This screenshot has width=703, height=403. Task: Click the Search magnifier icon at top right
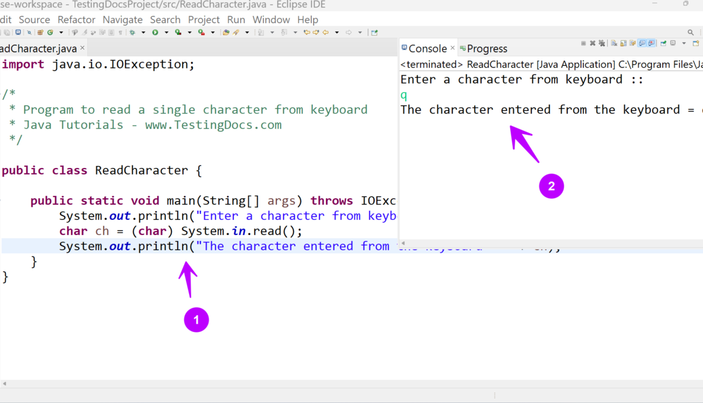point(690,32)
